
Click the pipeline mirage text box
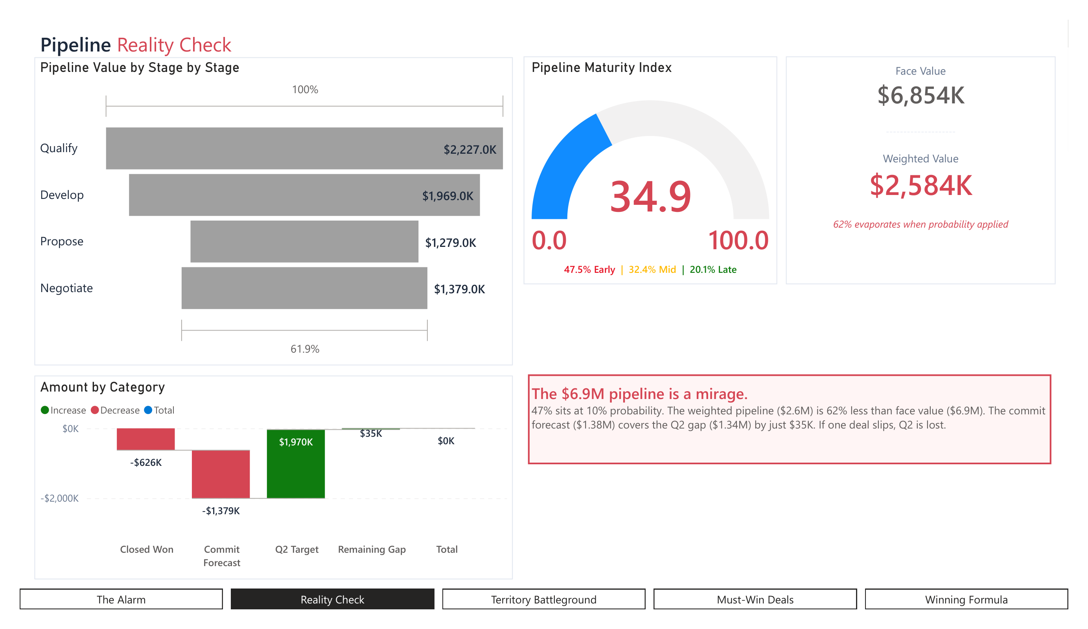[789, 419]
